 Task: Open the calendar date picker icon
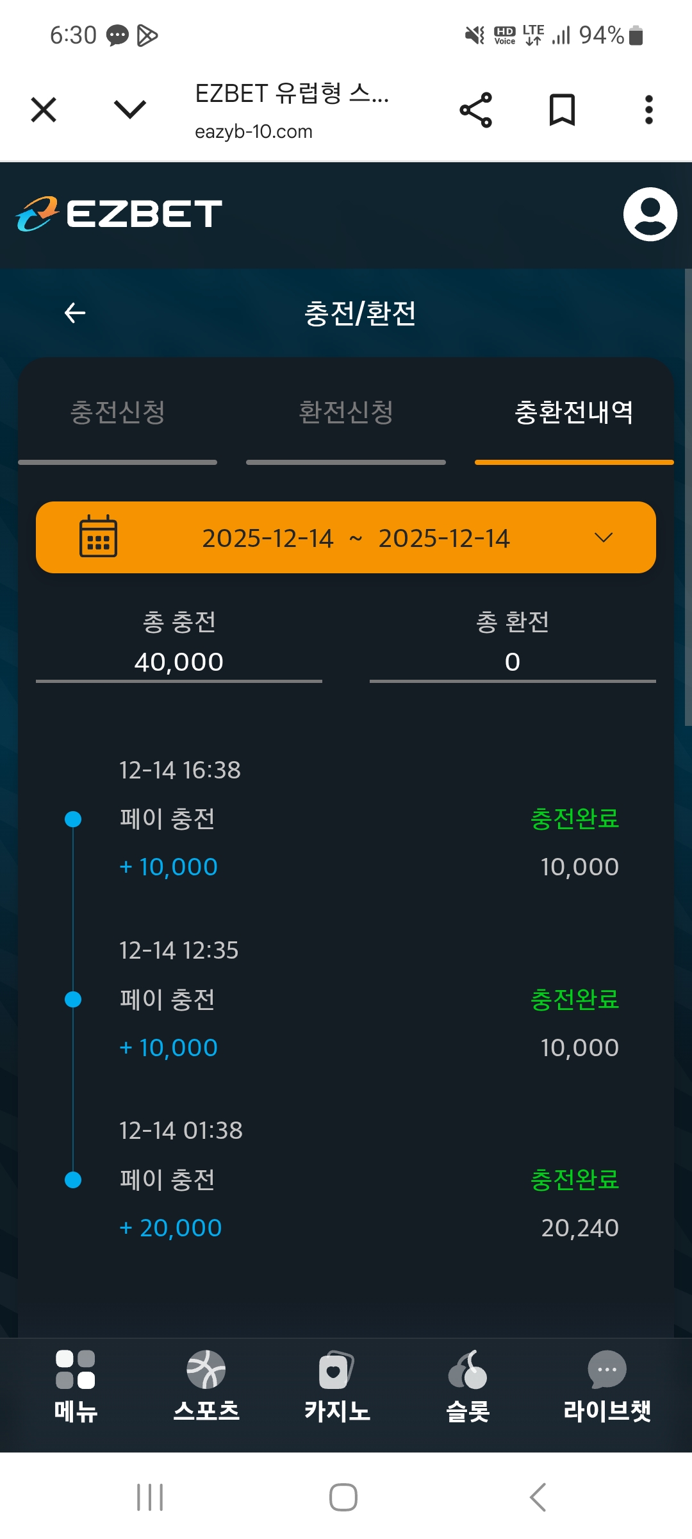coord(98,537)
